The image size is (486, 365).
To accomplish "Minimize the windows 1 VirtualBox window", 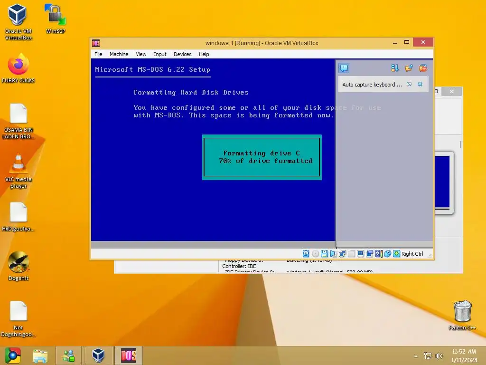I will pyautogui.click(x=394, y=42).
